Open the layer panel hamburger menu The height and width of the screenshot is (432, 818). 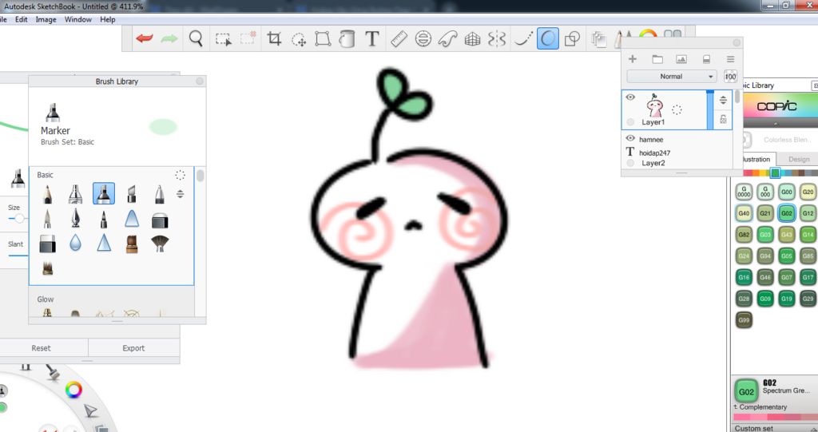point(729,59)
